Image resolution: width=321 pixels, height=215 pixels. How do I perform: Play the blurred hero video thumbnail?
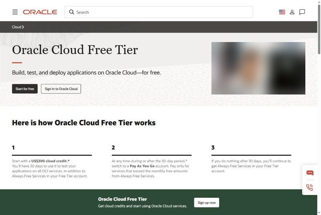[x=258, y=68]
